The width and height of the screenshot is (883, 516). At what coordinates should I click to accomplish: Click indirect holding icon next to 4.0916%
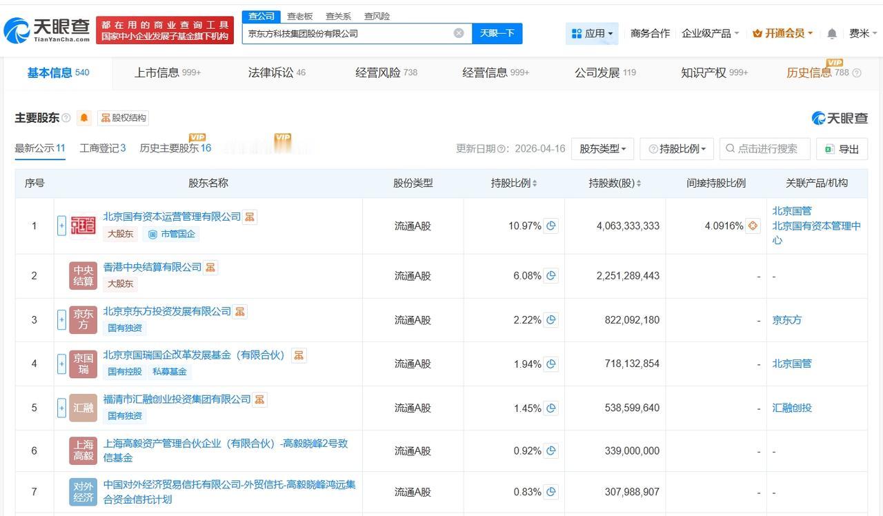(x=753, y=226)
